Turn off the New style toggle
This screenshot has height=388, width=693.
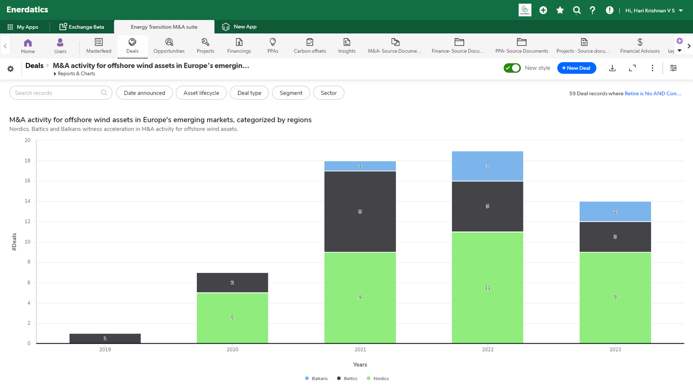pos(512,68)
